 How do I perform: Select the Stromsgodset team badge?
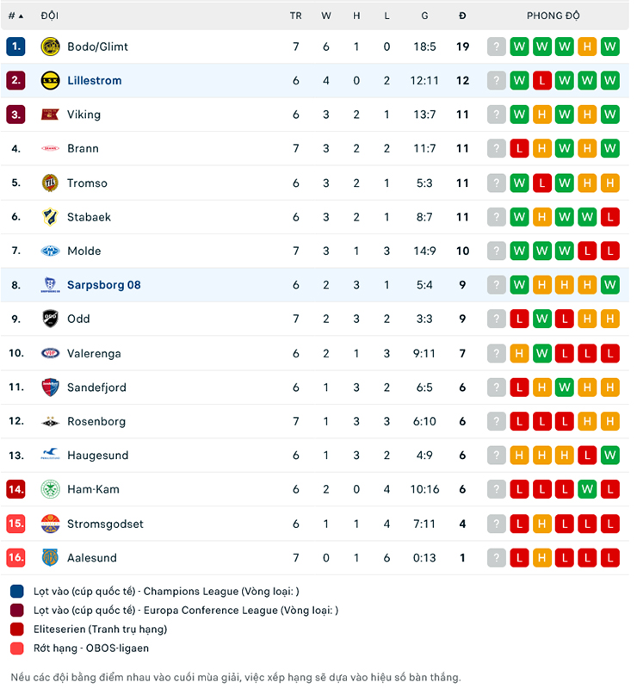[51, 523]
